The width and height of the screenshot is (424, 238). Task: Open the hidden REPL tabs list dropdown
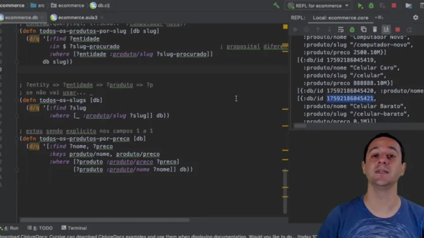(x=379, y=18)
